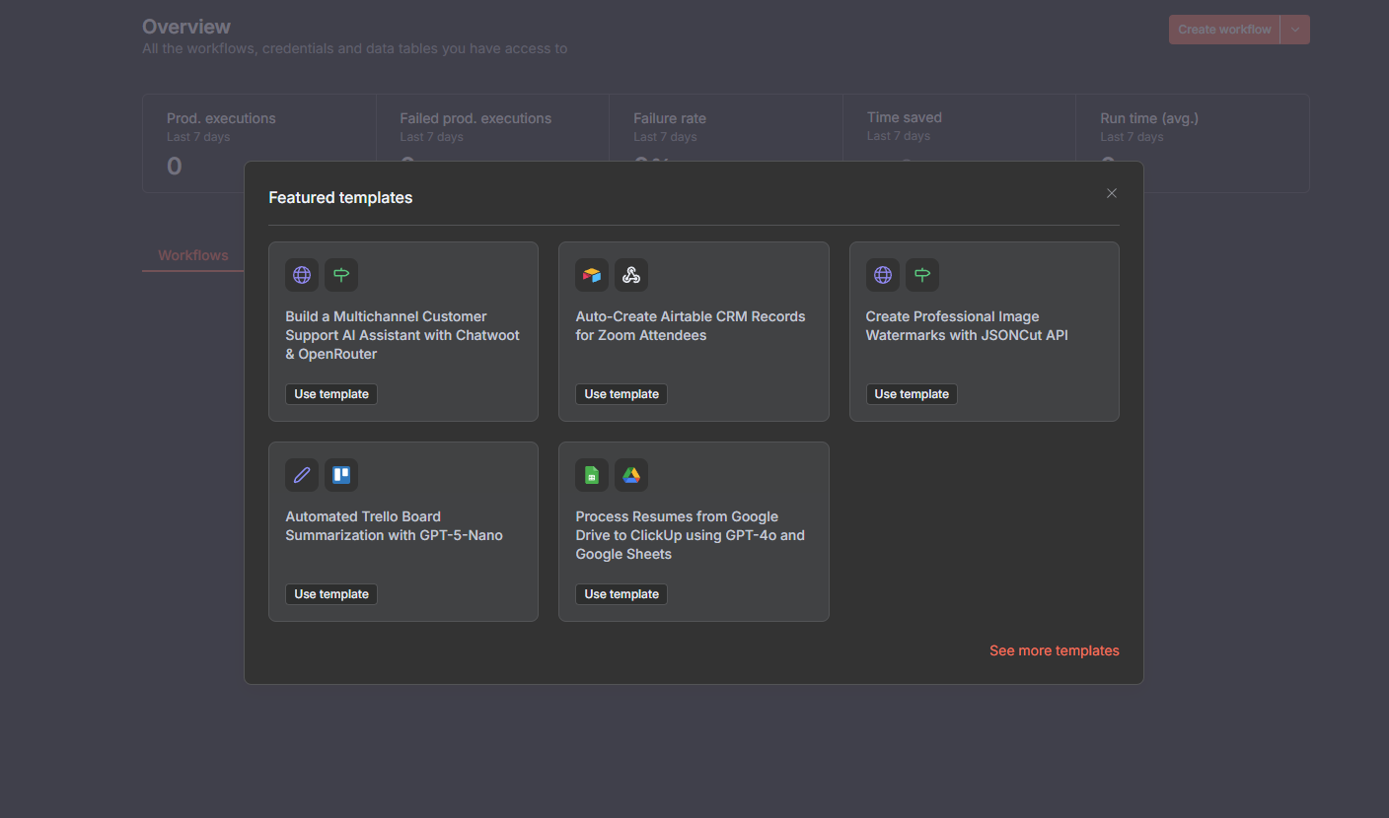The width and height of the screenshot is (1389, 818).
Task: Click the Google Sheets icon on the resumes template
Action: tap(591, 474)
